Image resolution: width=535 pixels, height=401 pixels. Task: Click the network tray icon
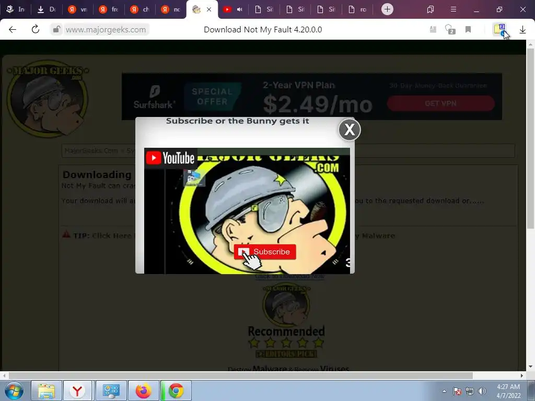(x=470, y=391)
